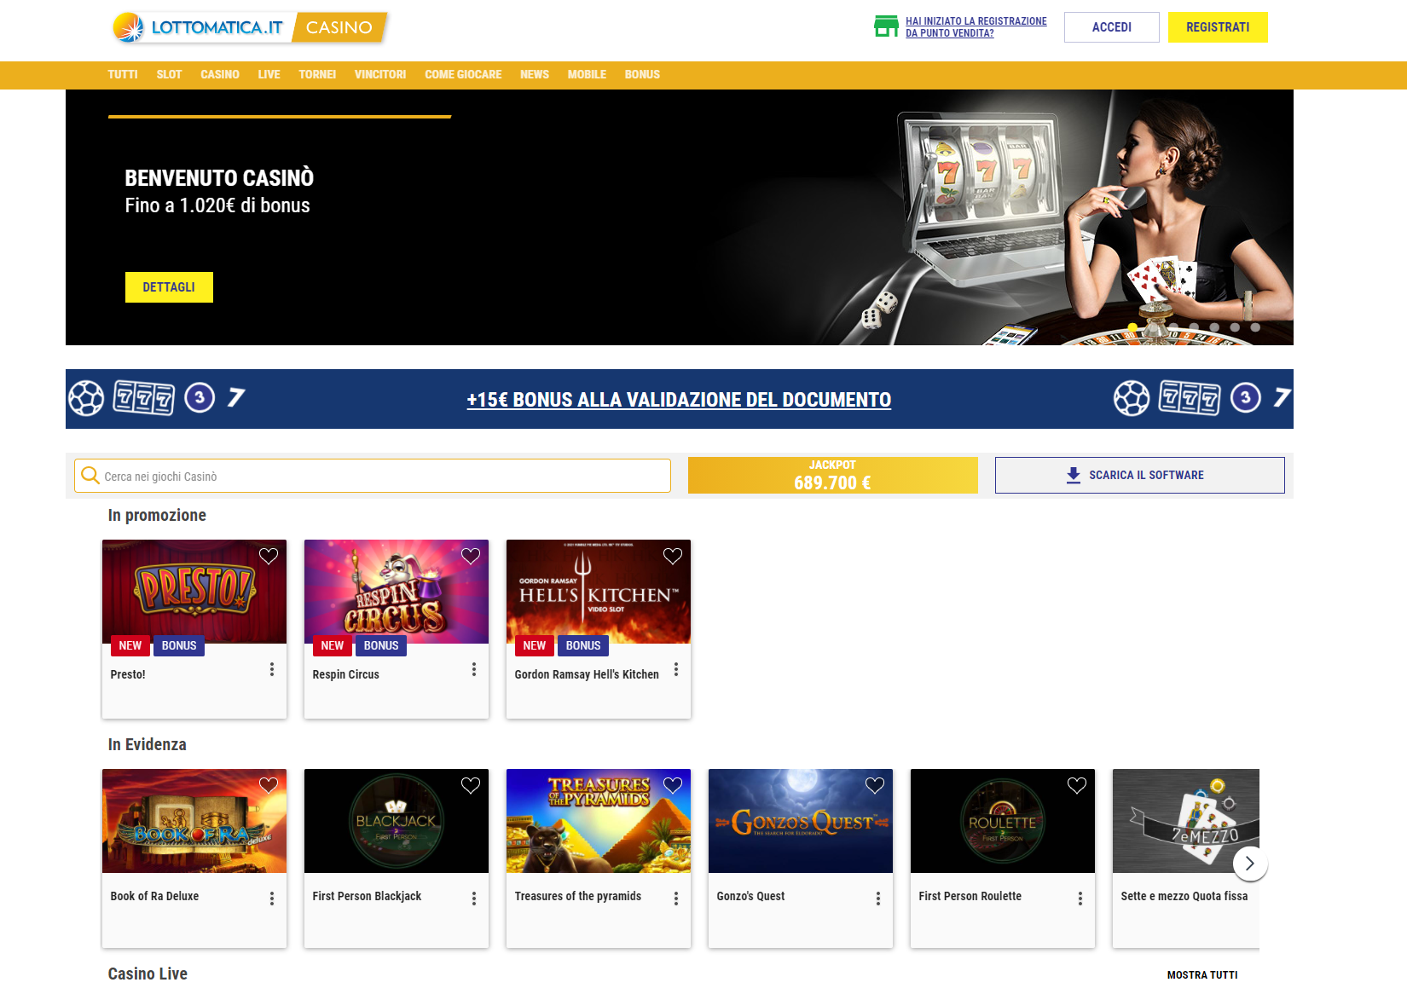
Task: Click the REGISTRATI button
Action: point(1218,27)
